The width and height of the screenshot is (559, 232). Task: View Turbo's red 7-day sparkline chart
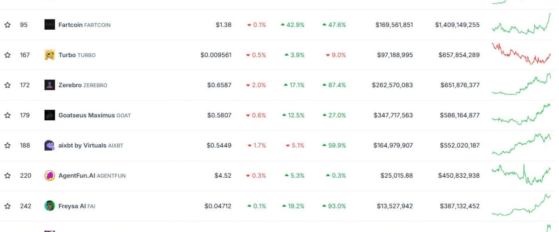click(521, 54)
